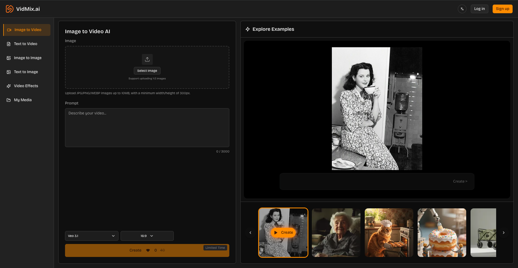Select the Image to Image sidebar icon
Image resolution: width=518 pixels, height=268 pixels.
pyautogui.click(x=9, y=58)
